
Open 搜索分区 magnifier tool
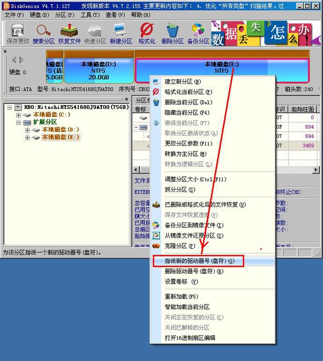44,33
